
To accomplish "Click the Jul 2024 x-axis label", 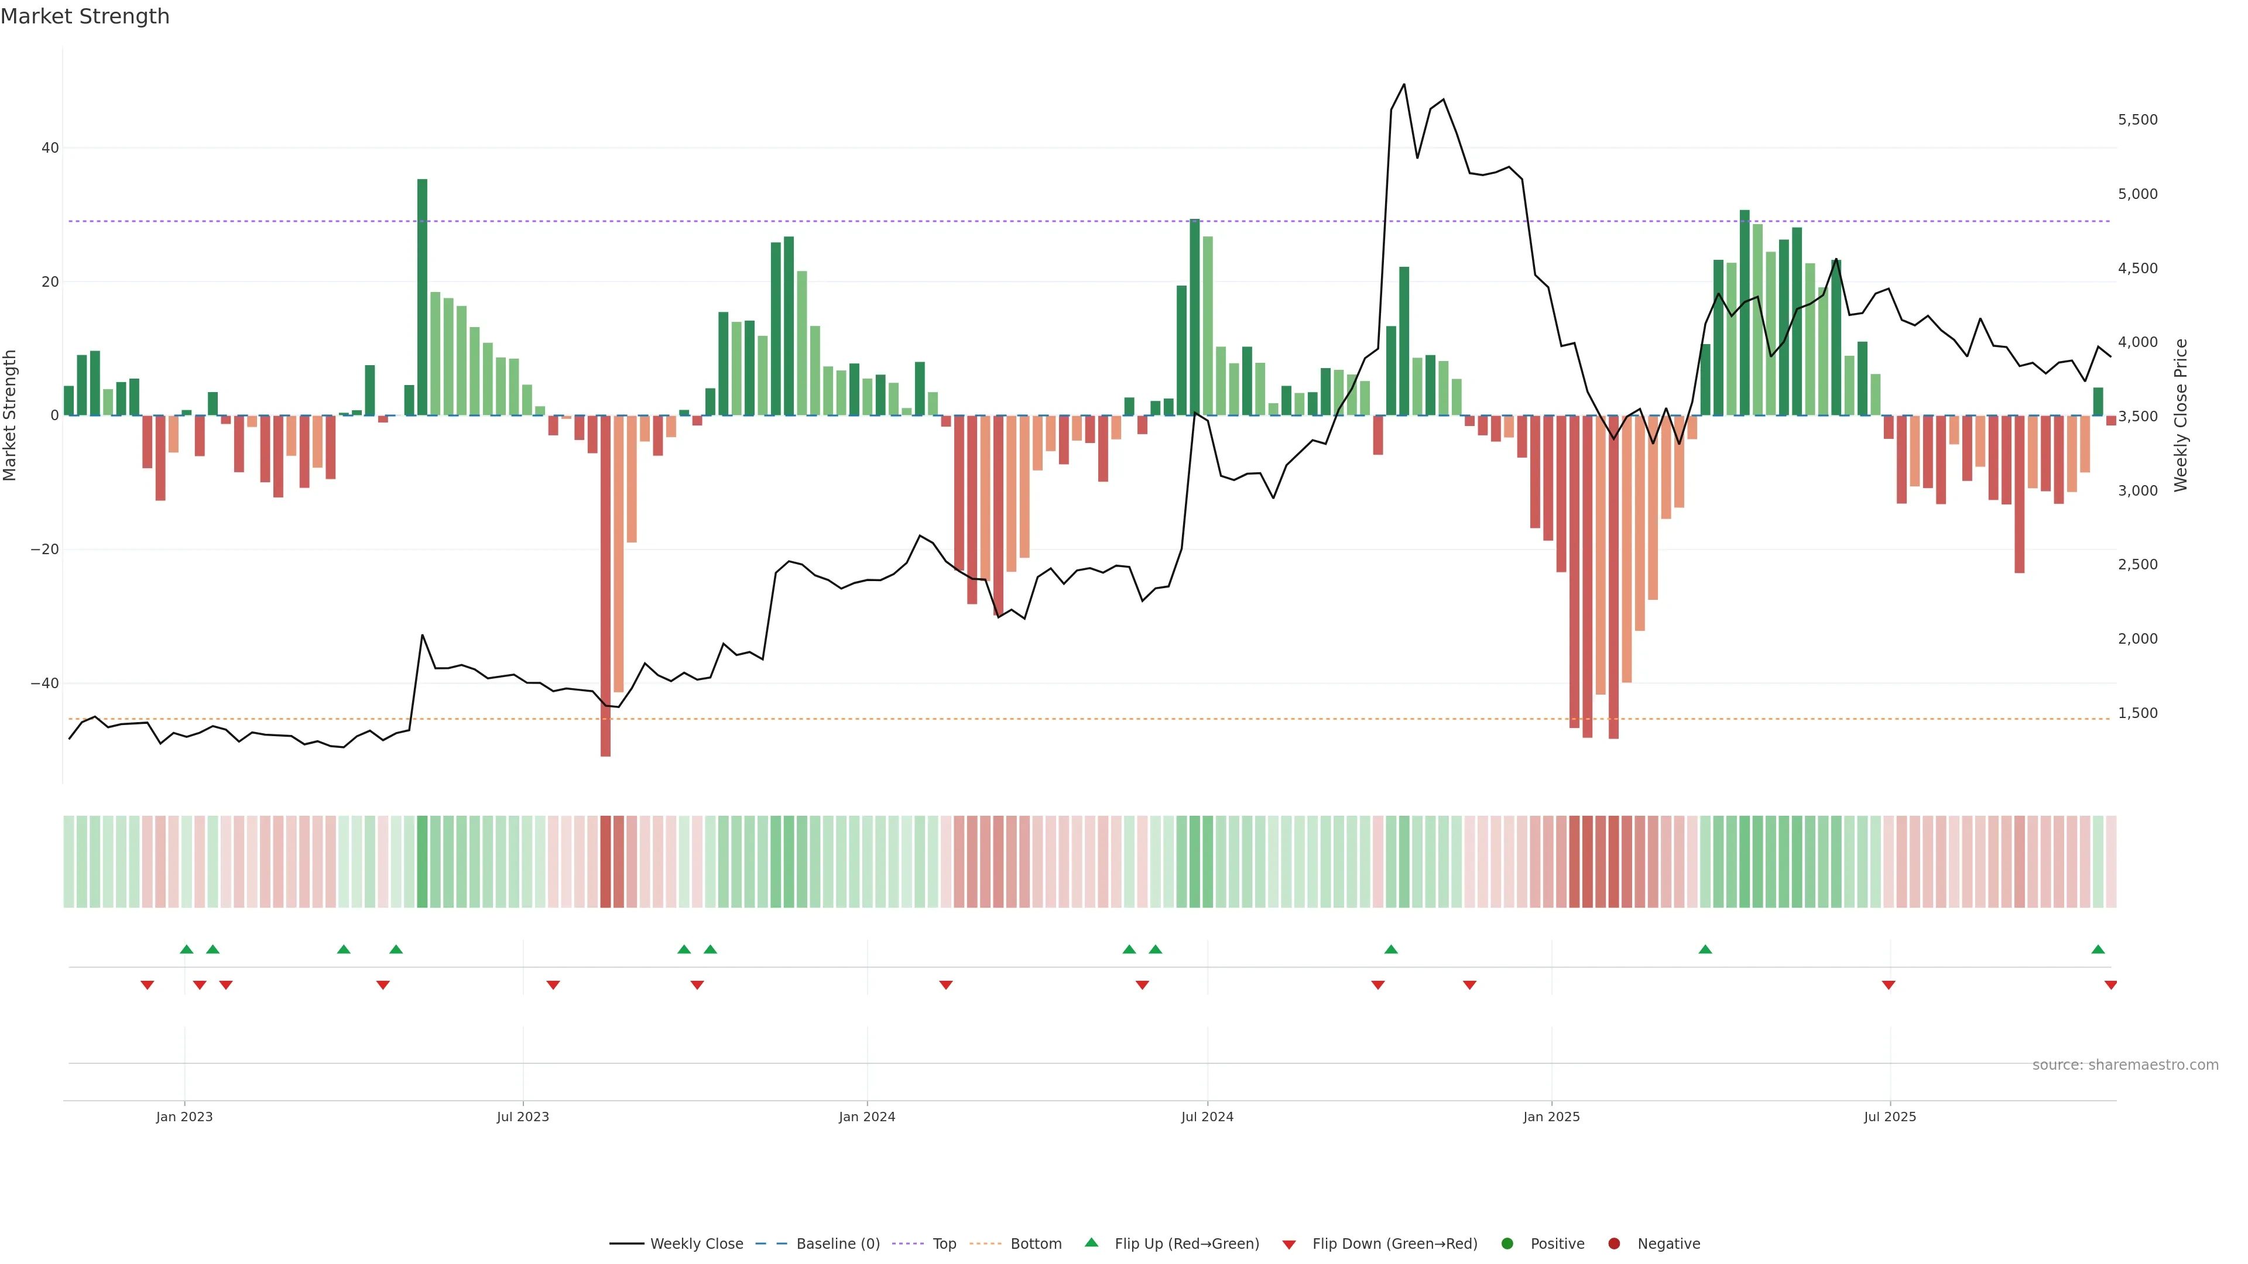I will coord(1207,1117).
